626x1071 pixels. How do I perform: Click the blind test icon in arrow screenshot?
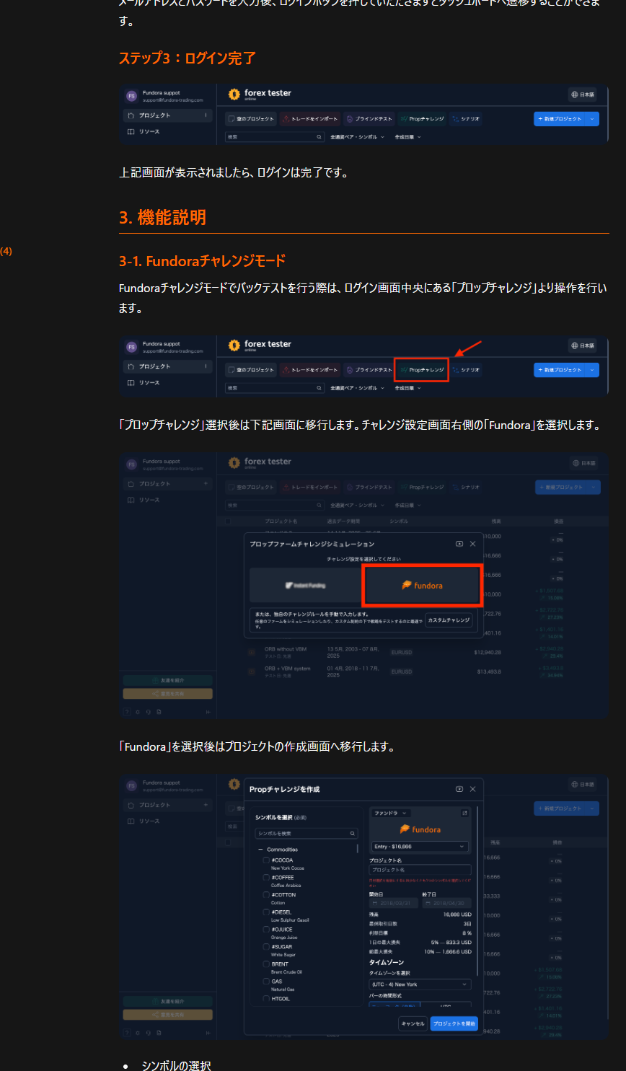(x=349, y=370)
